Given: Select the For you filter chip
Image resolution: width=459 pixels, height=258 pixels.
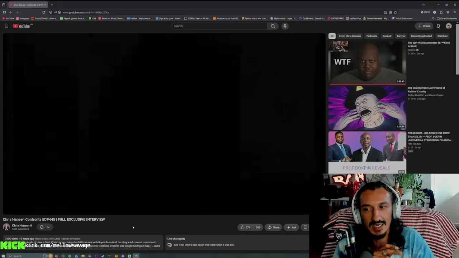Looking at the screenshot, I should (401, 36).
